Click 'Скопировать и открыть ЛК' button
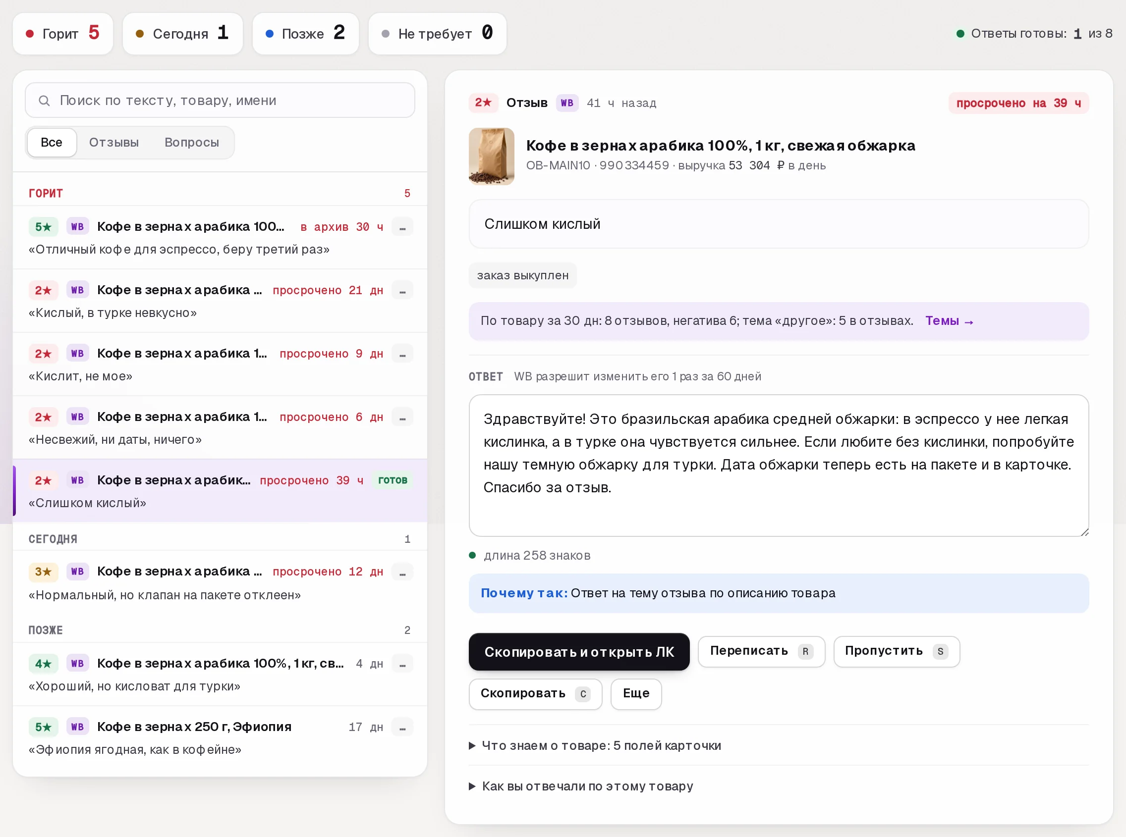Image resolution: width=1126 pixels, height=837 pixels. coord(579,652)
